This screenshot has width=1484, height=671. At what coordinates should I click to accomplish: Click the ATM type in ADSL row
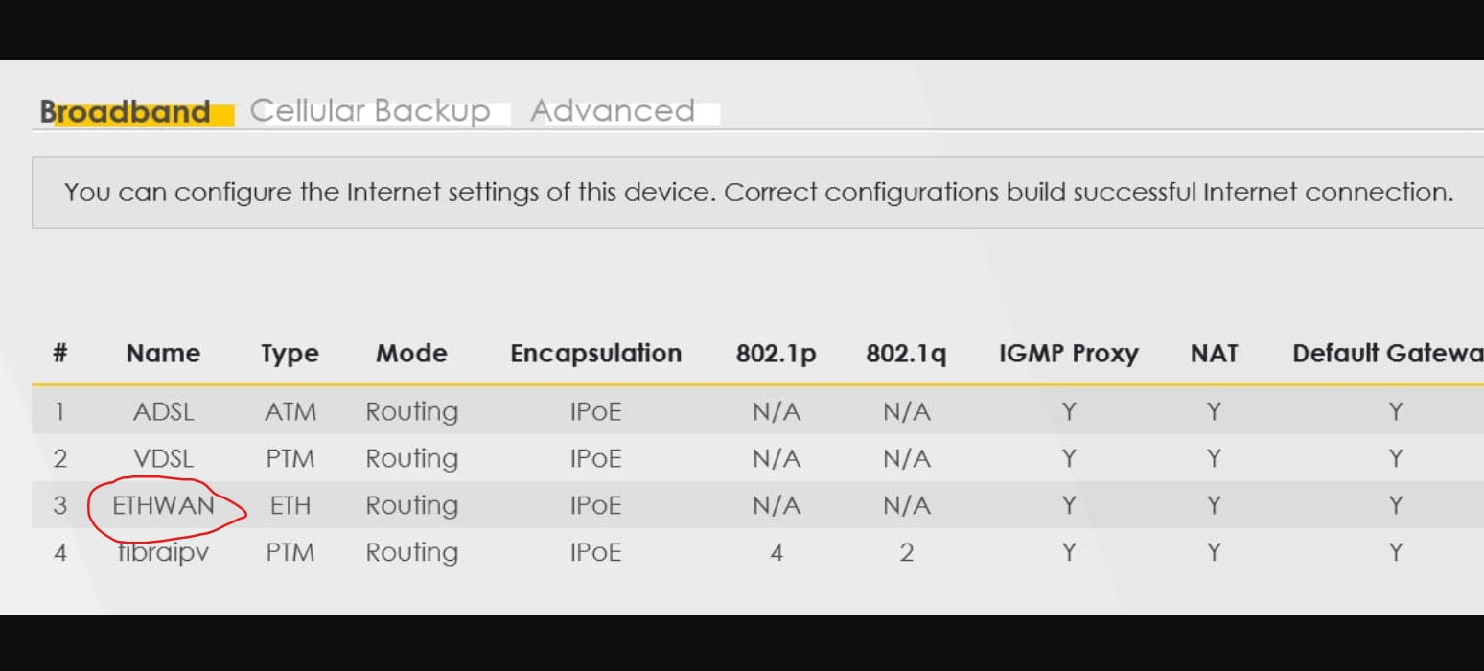tap(290, 412)
